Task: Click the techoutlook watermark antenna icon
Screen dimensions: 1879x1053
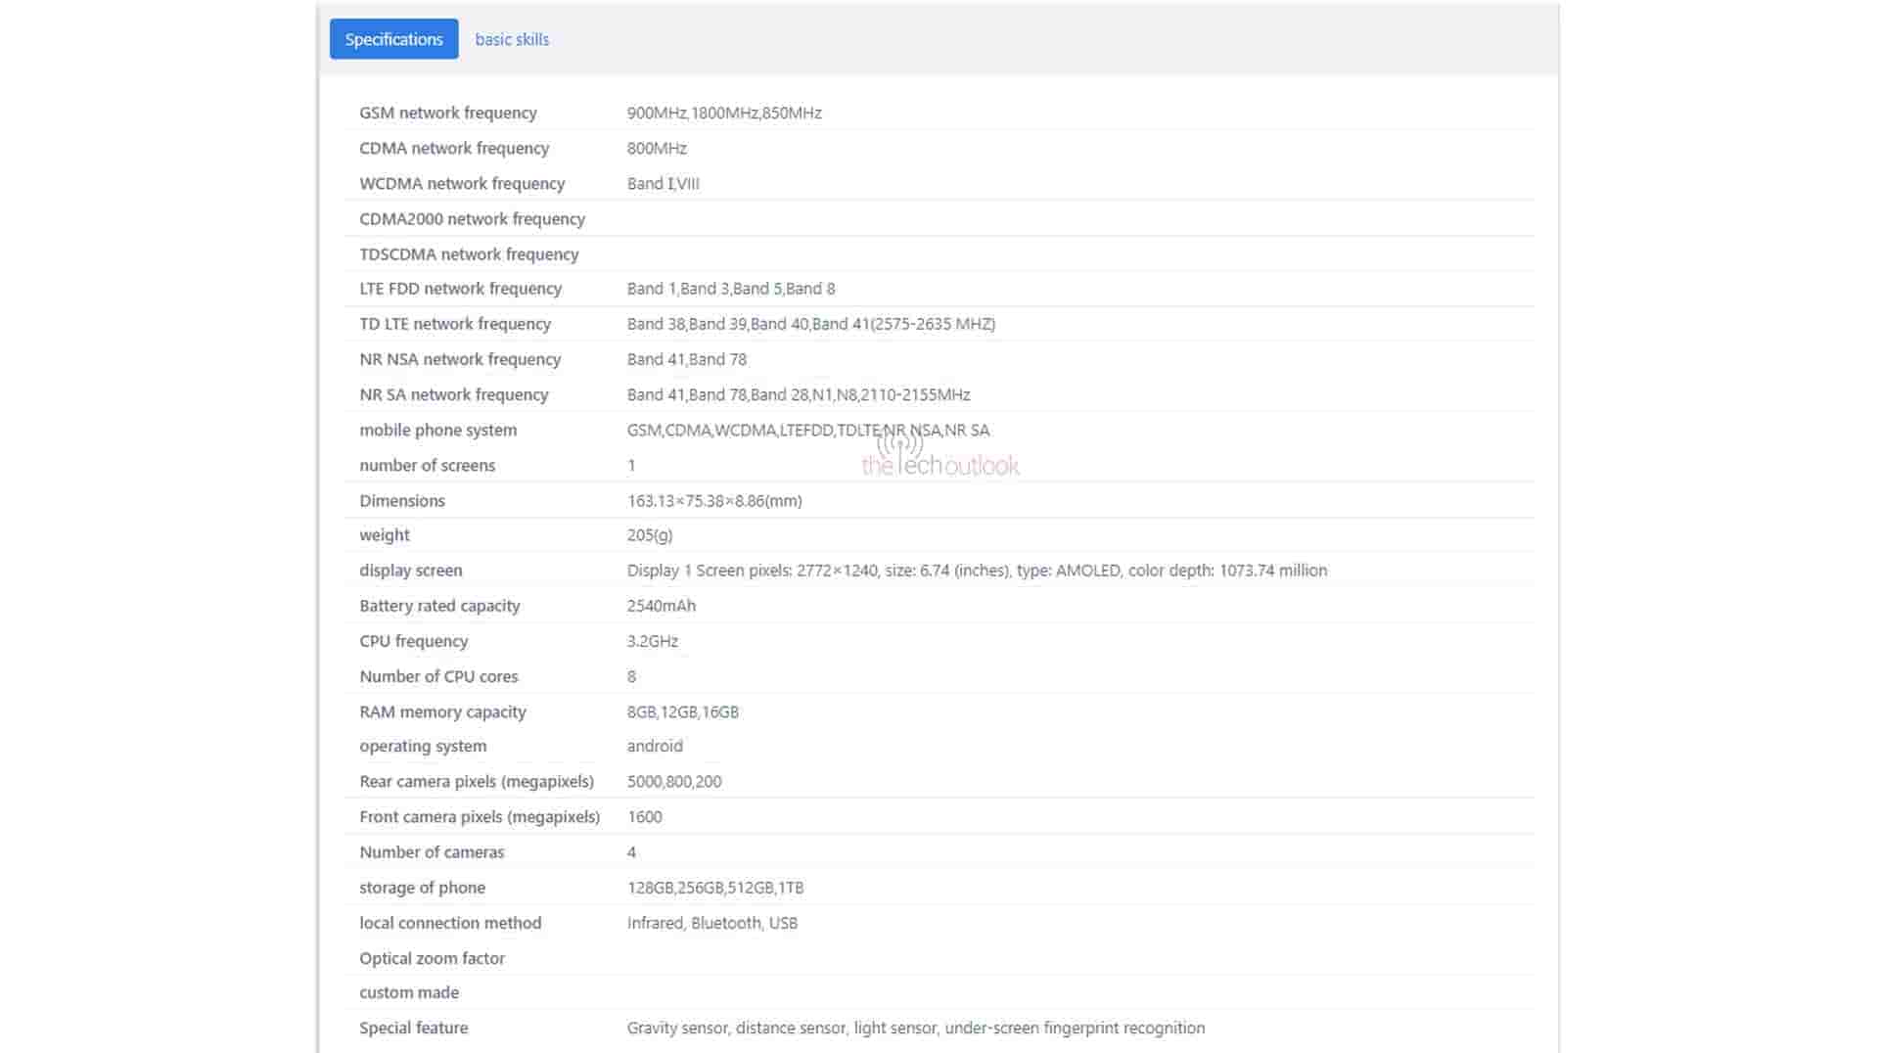Action: (898, 443)
